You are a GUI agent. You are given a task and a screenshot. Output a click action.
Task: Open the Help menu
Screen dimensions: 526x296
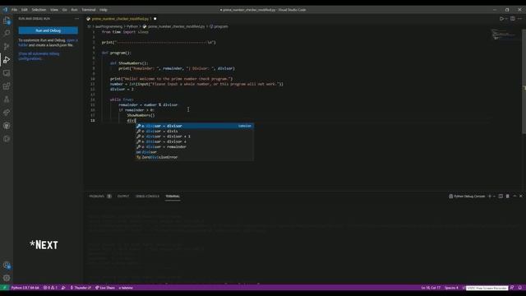click(x=104, y=10)
